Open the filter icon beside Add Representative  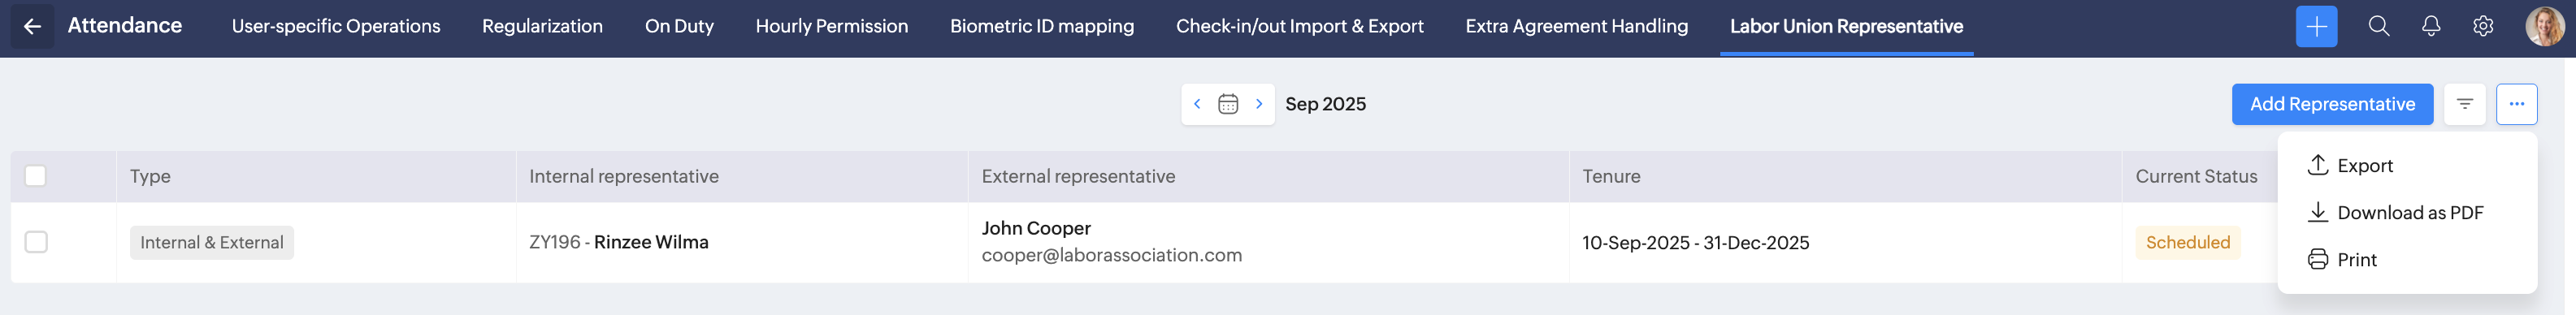click(x=2464, y=104)
